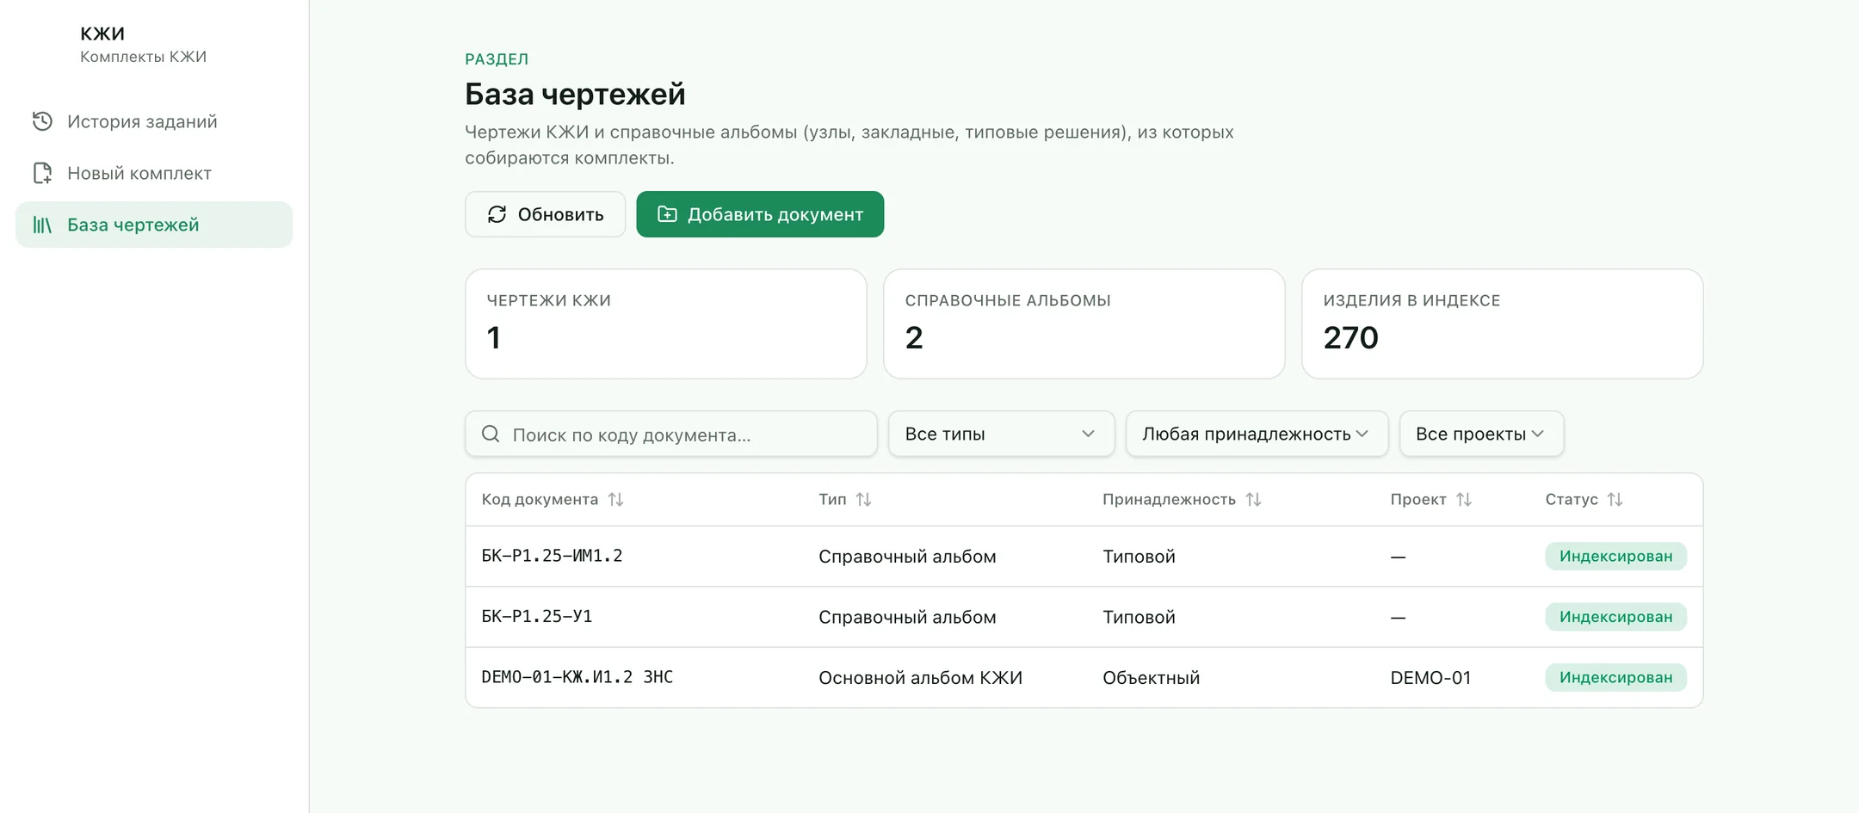1859x813 pixels.
Task: Open document БК-Р1.25-ИМ1.2
Action: point(552,556)
